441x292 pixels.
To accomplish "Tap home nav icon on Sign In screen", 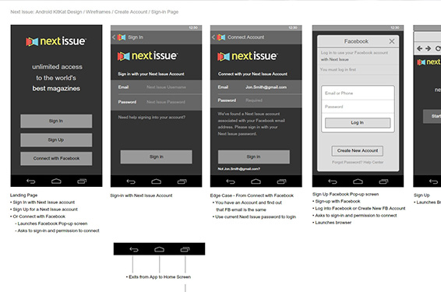I will [156, 181].
